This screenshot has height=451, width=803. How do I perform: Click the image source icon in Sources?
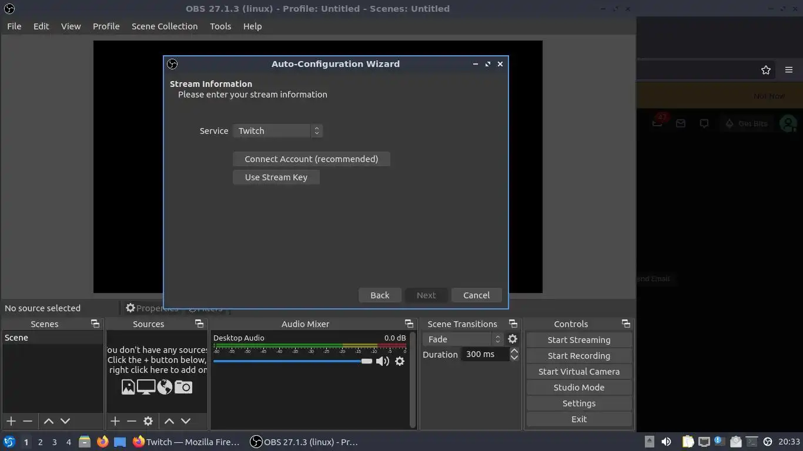[x=128, y=387]
